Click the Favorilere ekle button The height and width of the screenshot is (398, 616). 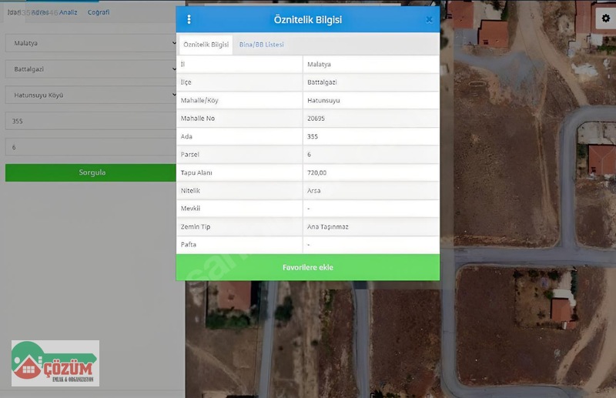307,267
